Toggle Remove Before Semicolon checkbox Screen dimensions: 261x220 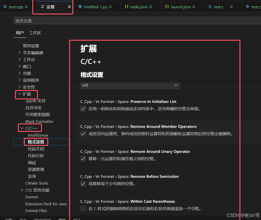(x=83, y=184)
